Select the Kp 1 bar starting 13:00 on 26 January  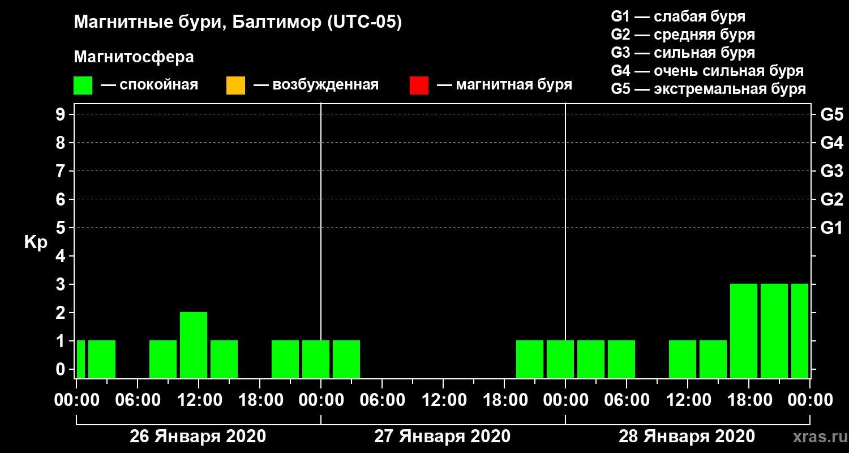[x=224, y=359]
